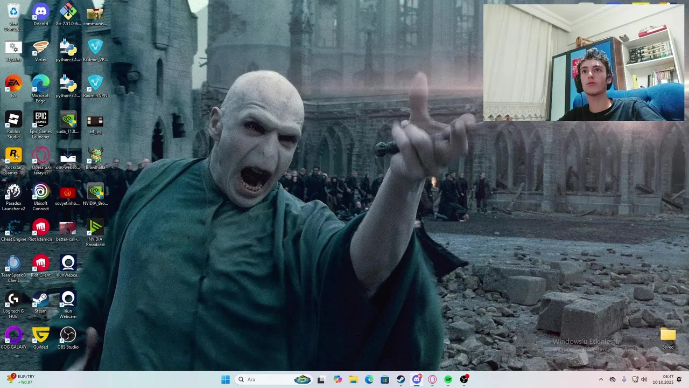The width and height of the screenshot is (689, 388).
Task: Select the EA app shortcut
Action: 13,87
